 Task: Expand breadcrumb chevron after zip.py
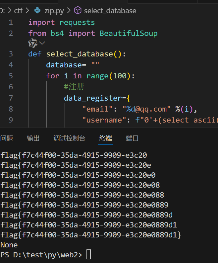(69, 11)
